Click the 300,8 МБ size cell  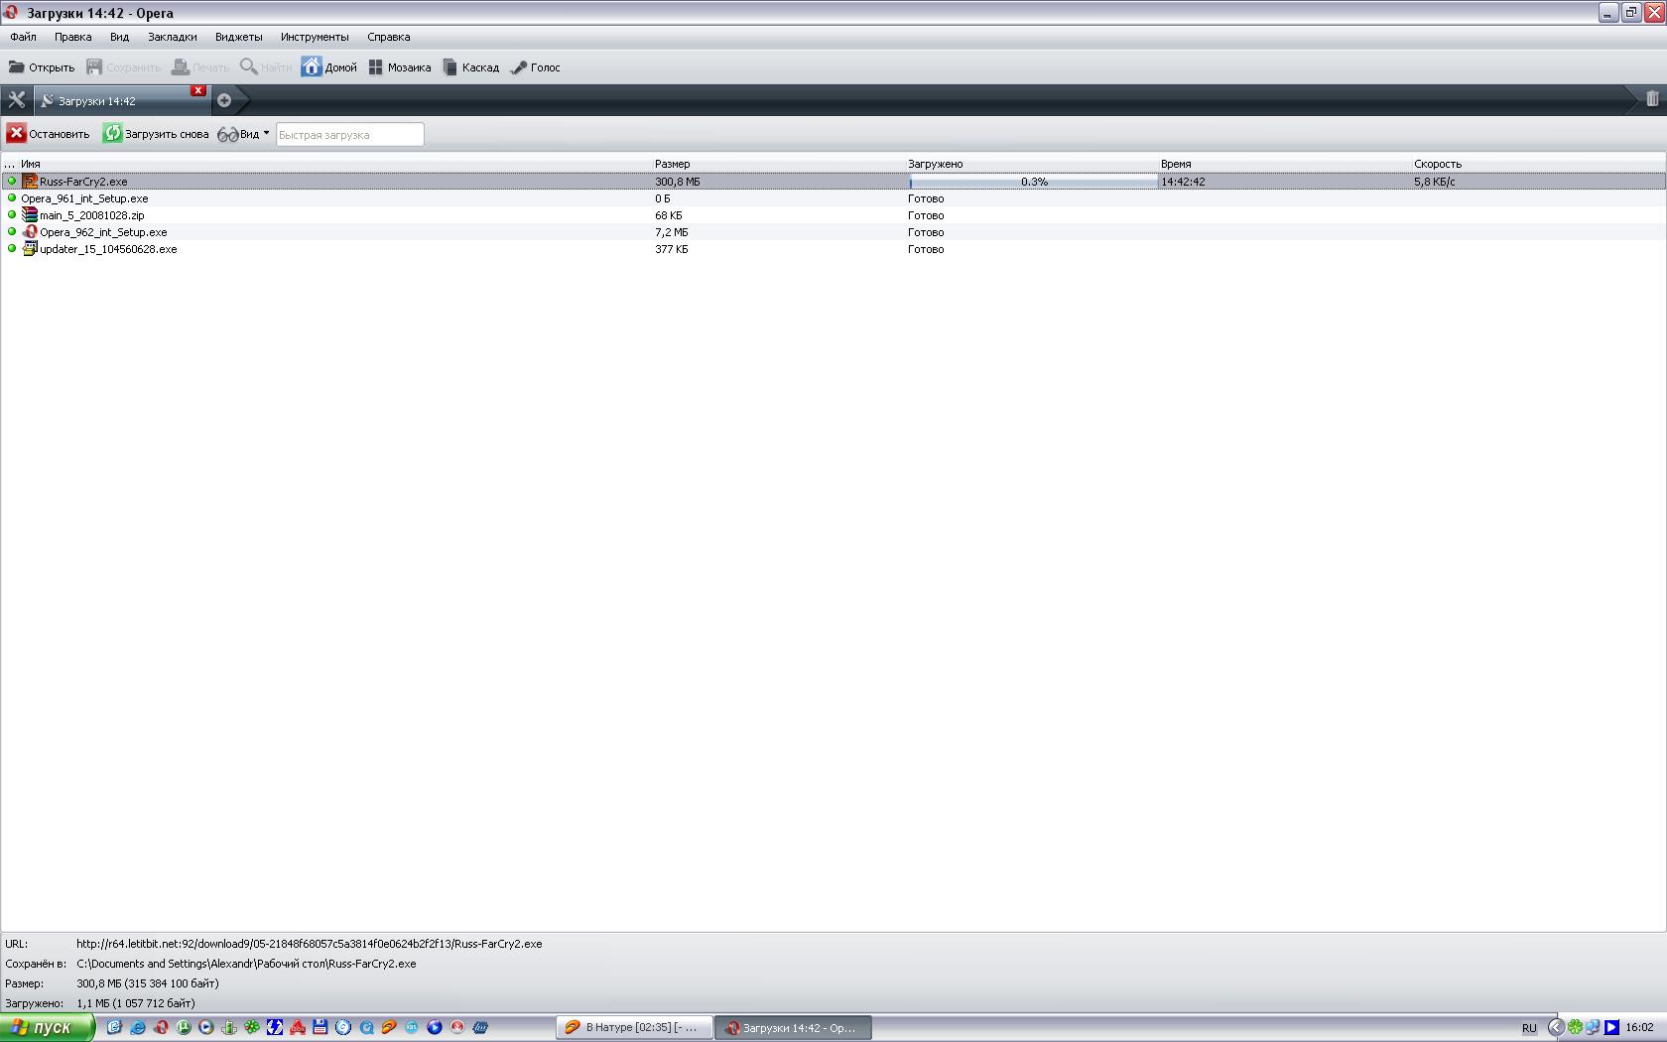point(678,182)
